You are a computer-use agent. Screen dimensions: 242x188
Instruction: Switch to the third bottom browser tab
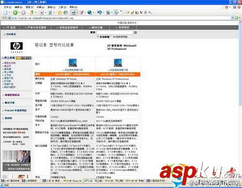tap(51, 181)
